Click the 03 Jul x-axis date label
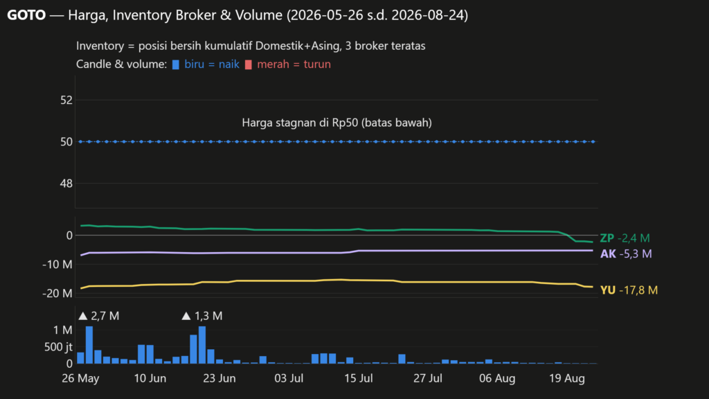 (x=289, y=378)
